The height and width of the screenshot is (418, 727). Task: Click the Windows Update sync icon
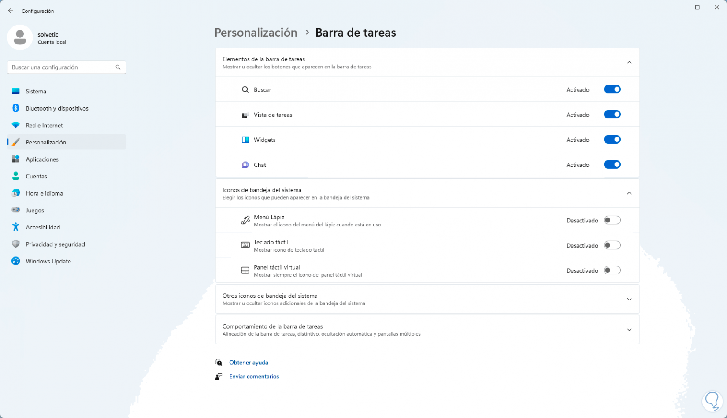(x=16, y=261)
